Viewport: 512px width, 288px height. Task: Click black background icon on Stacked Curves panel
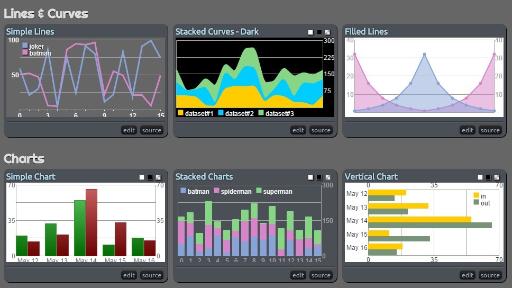coord(319,32)
